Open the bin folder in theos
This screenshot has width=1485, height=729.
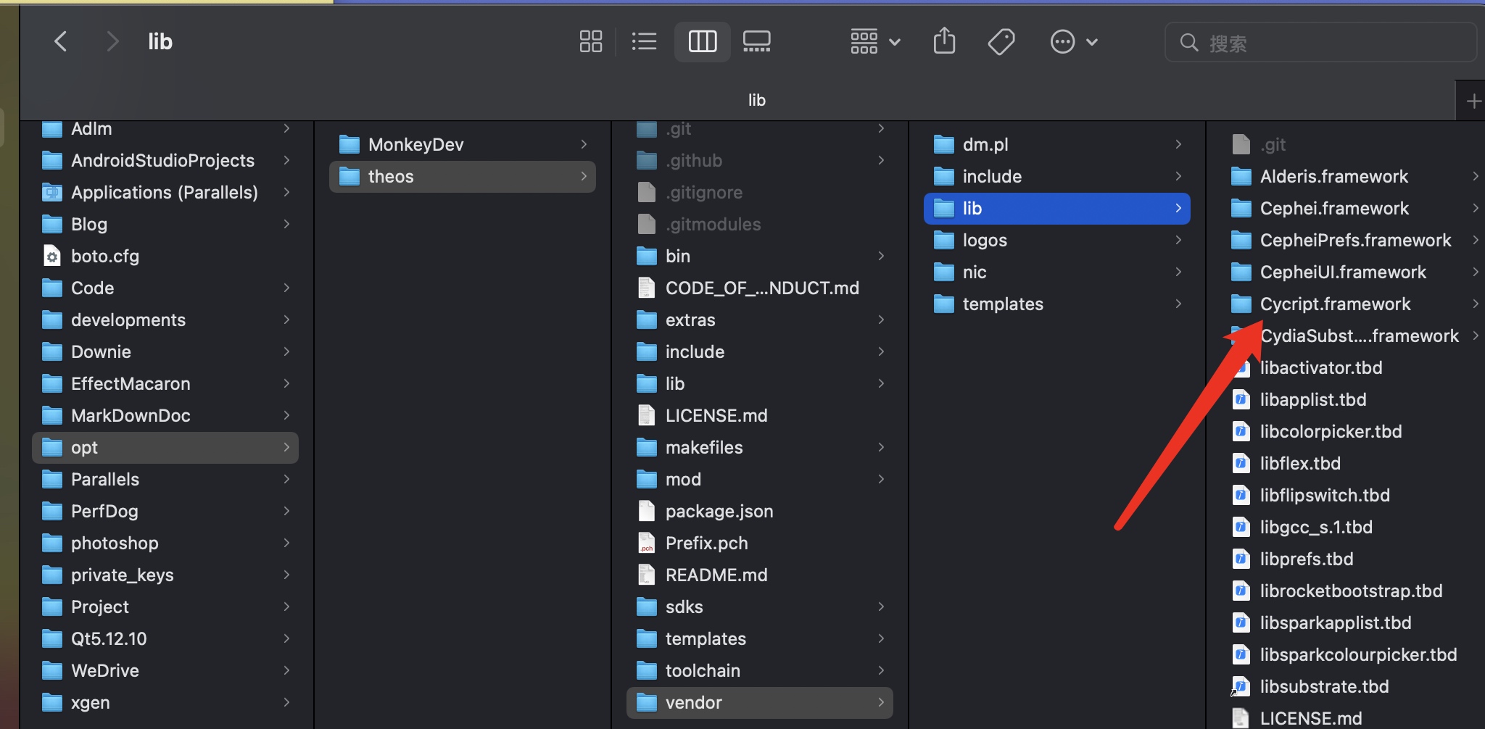tap(760, 256)
